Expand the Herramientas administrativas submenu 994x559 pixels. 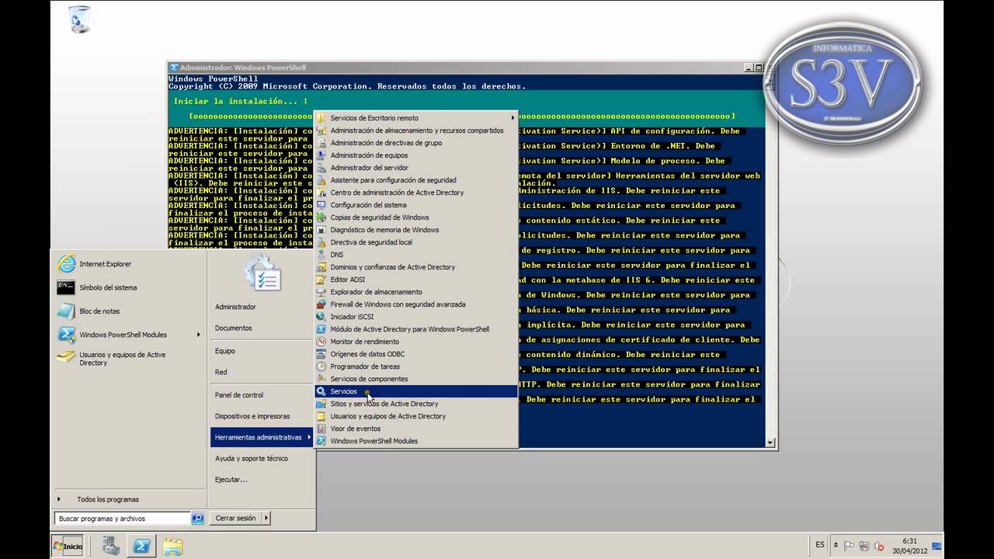click(x=262, y=437)
